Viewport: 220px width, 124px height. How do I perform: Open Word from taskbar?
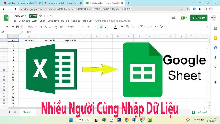(134, 120)
